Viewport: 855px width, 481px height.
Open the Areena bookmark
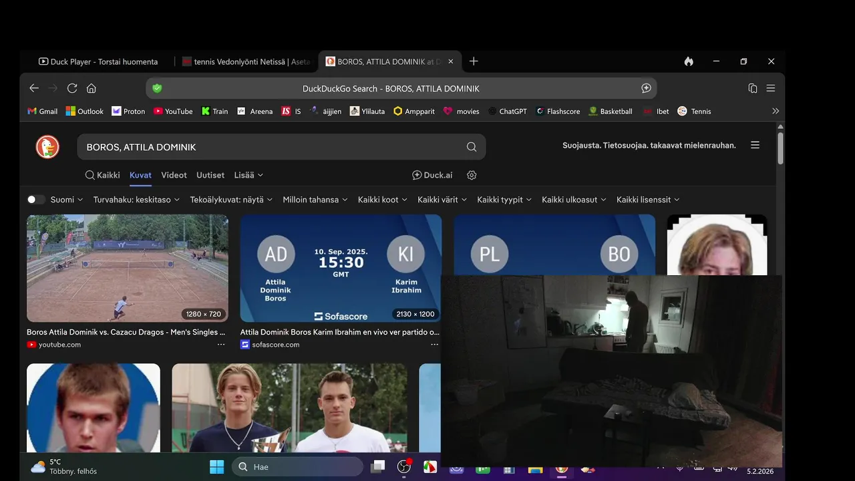tap(254, 112)
